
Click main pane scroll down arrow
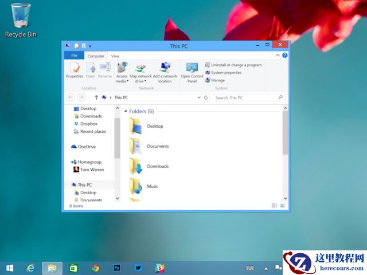click(286, 199)
